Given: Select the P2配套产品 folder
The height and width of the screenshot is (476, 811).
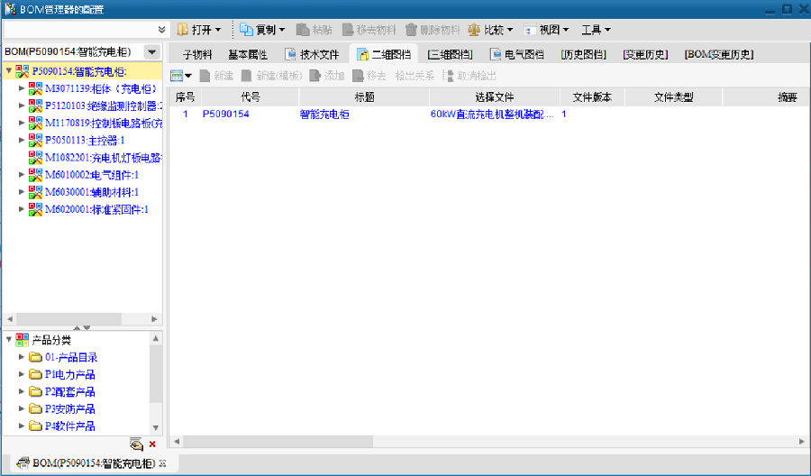Looking at the screenshot, I should point(69,391).
